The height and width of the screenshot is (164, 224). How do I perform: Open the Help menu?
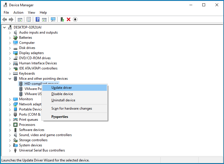(43, 13)
